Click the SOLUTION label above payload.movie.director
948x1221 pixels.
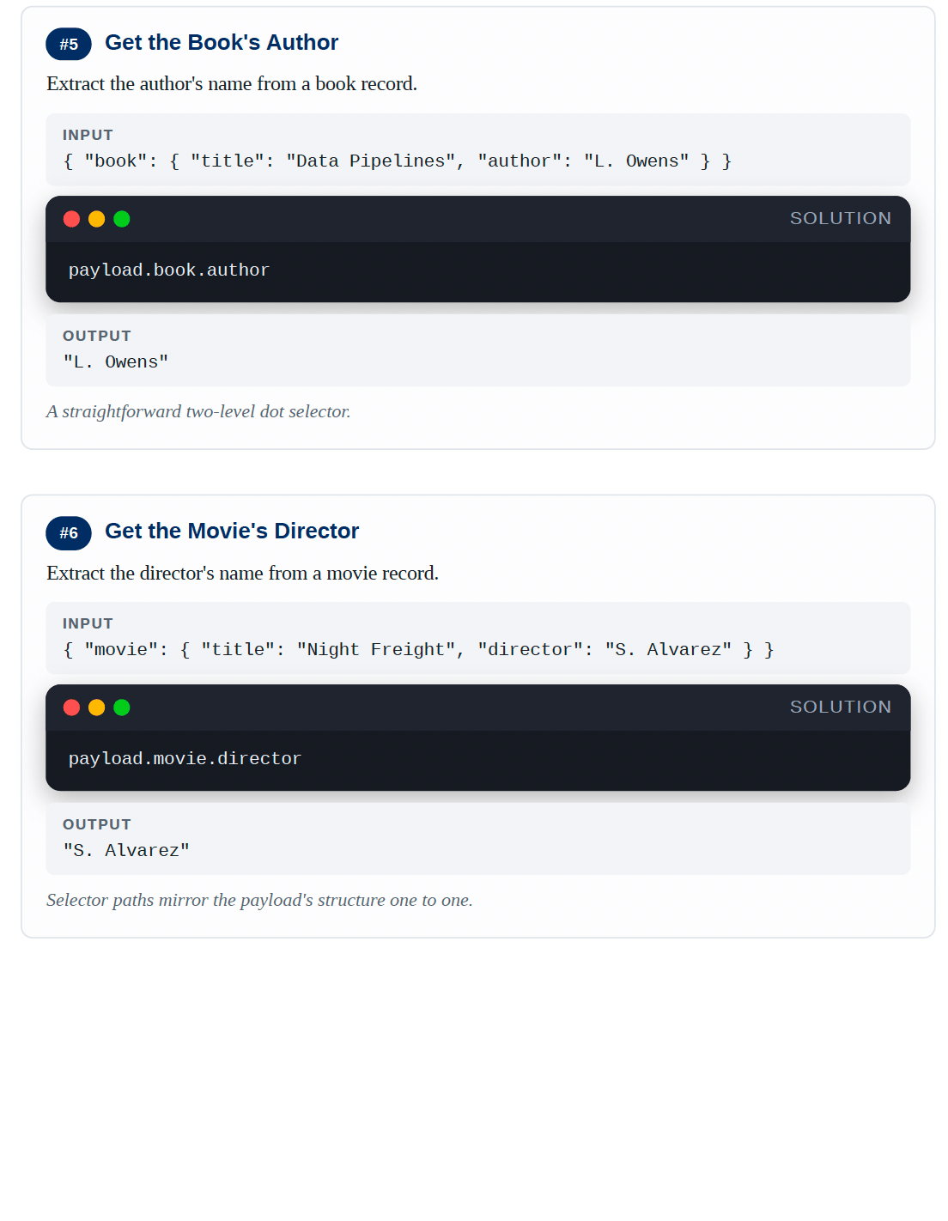pos(841,707)
